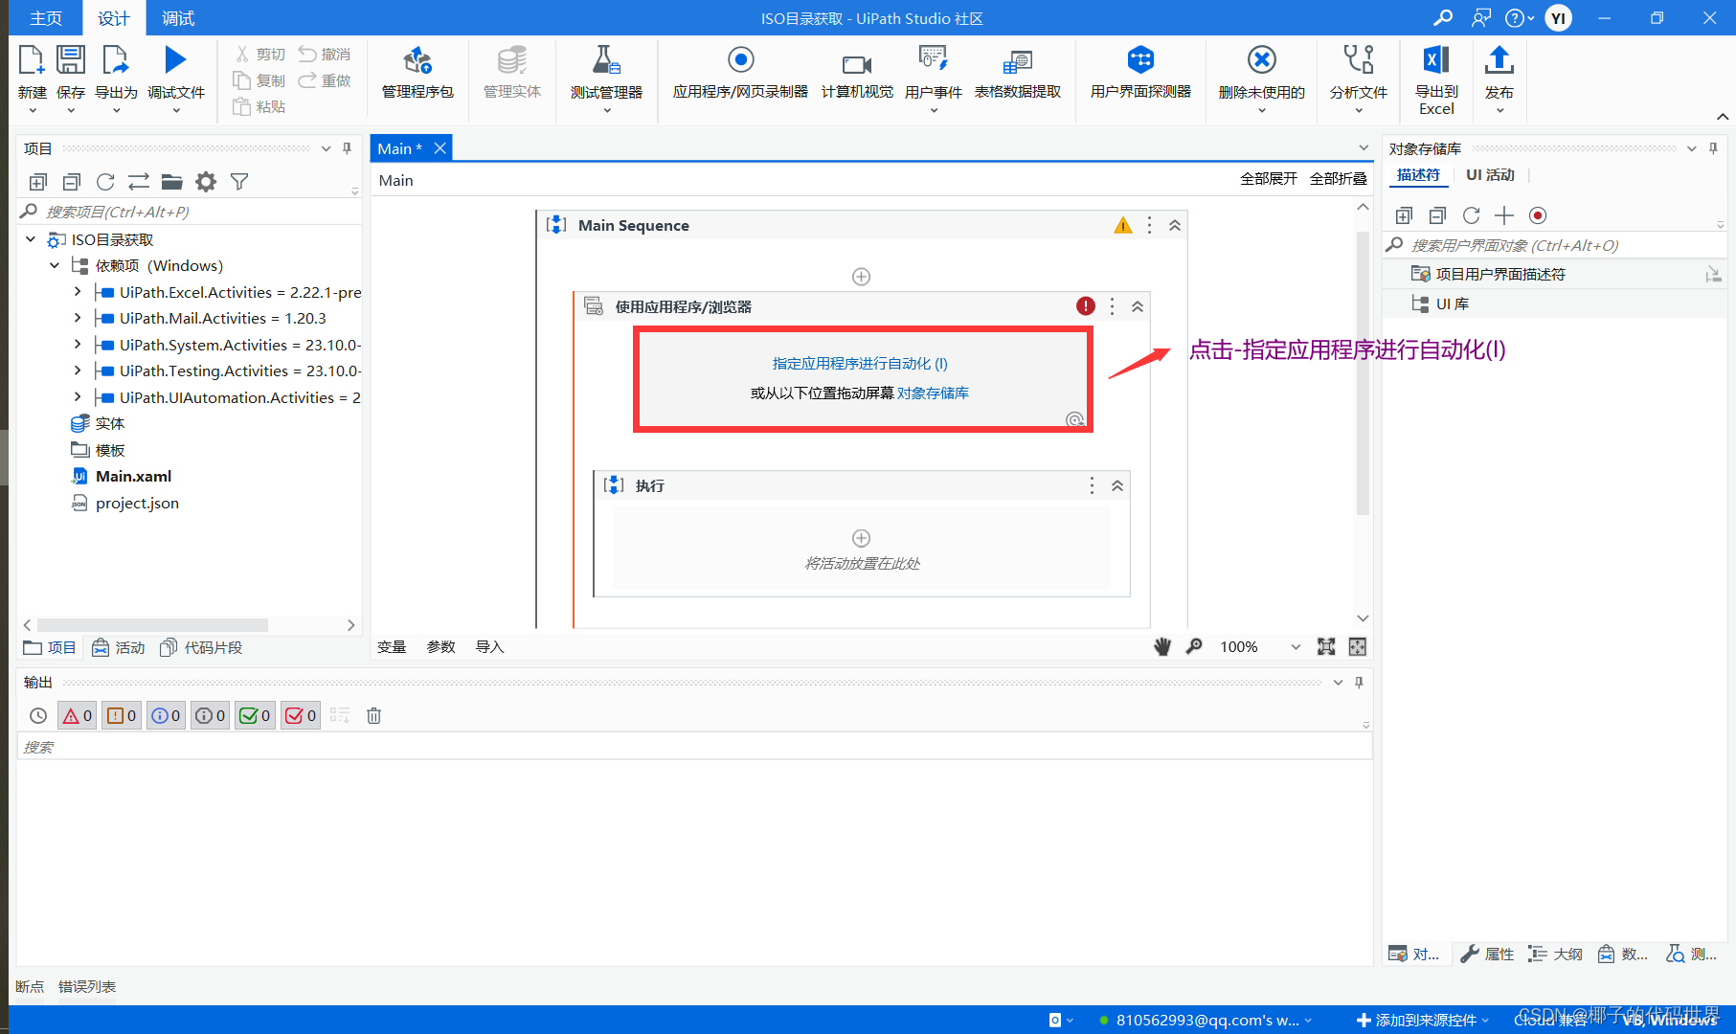Collapse 依赖项 (Windows) tree node
The height and width of the screenshot is (1034, 1736).
[55, 265]
